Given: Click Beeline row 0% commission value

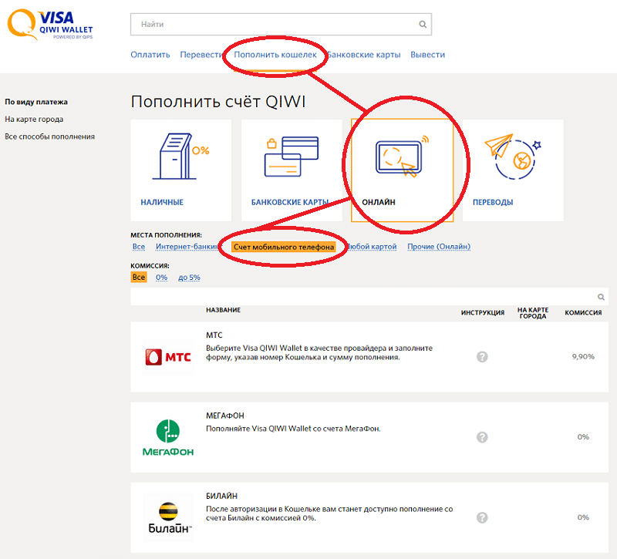Looking at the screenshot, I should (583, 517).
